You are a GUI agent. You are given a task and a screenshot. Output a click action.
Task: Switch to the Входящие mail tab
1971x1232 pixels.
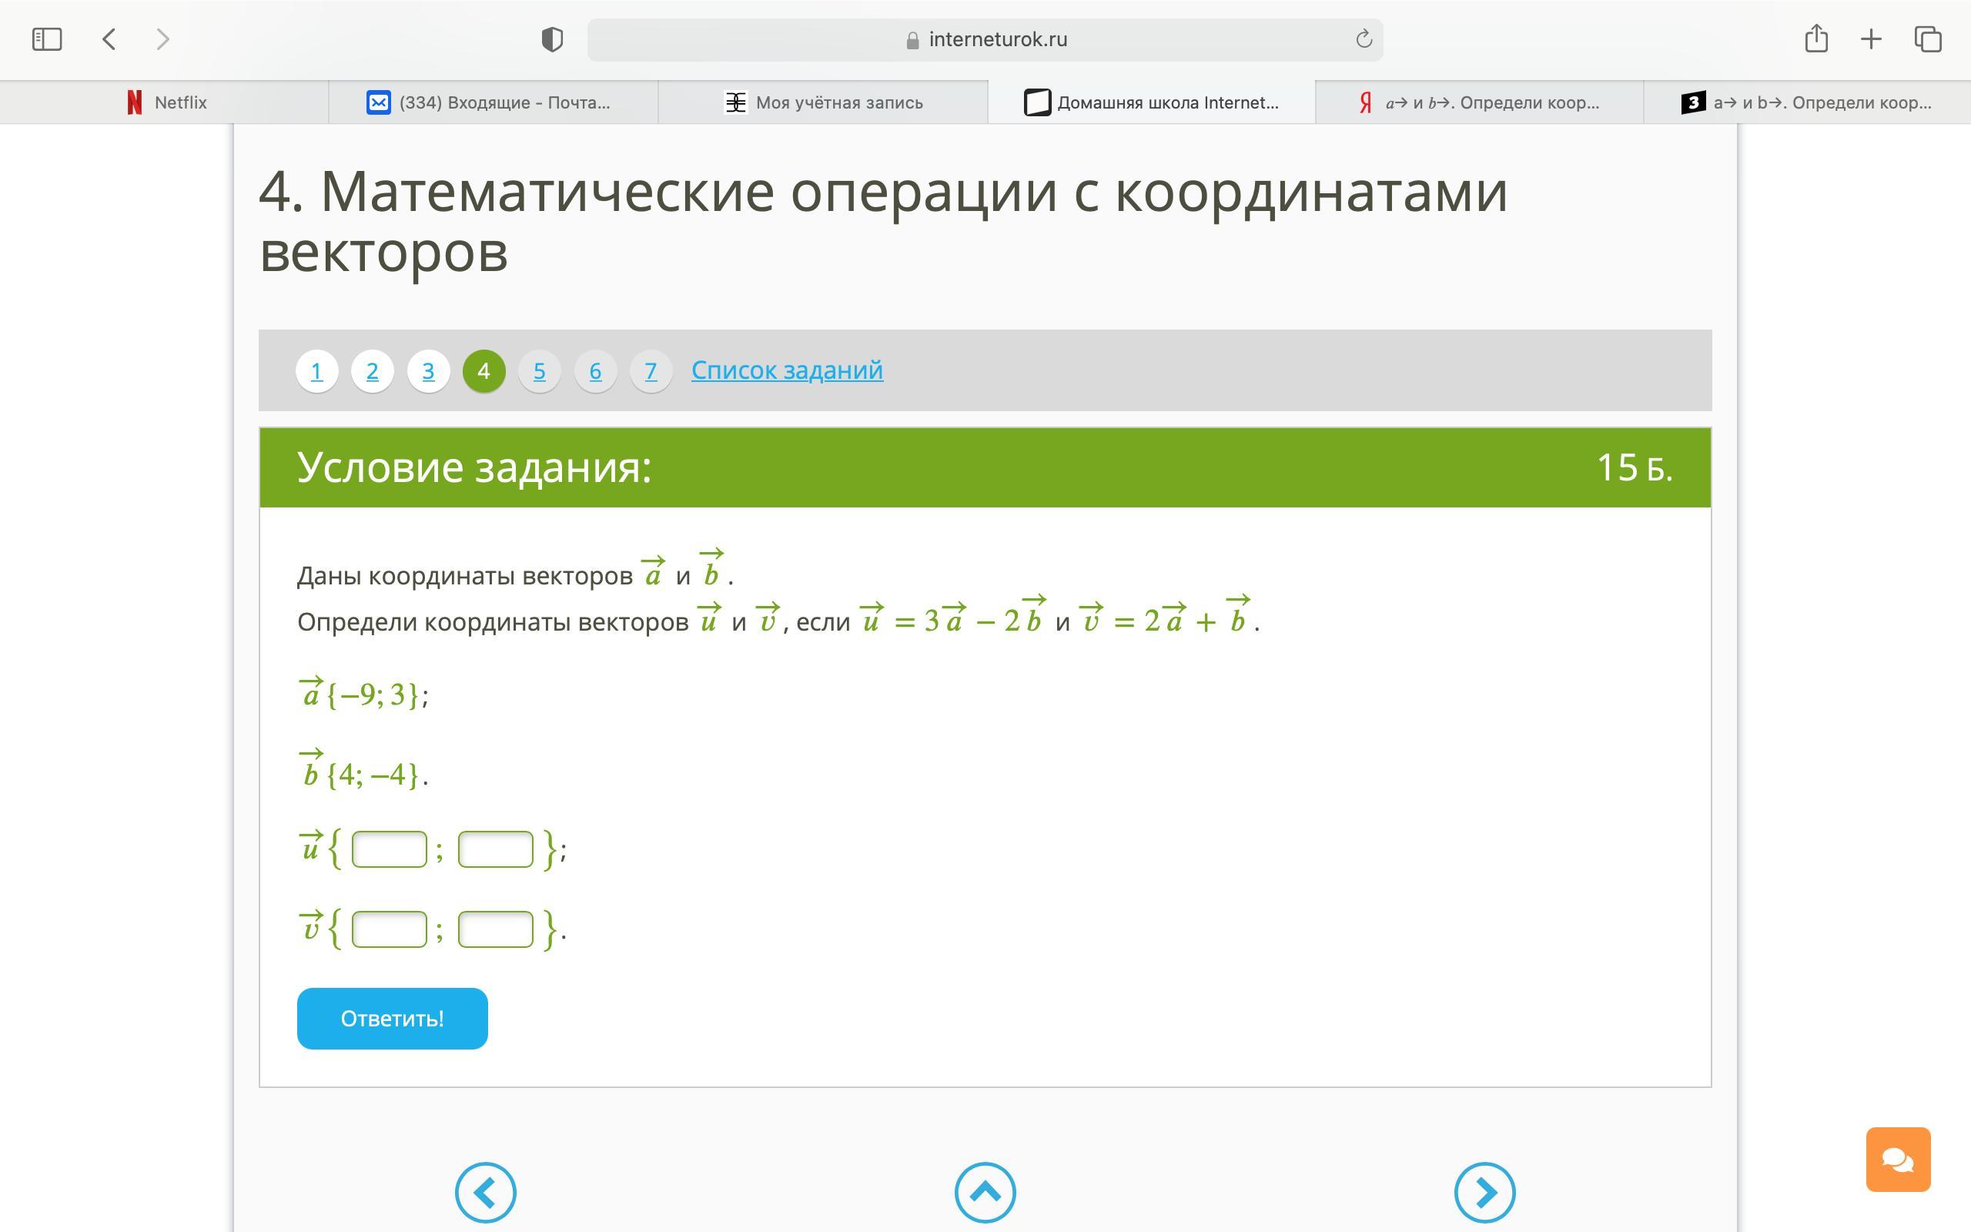click(x=493, y=102)
